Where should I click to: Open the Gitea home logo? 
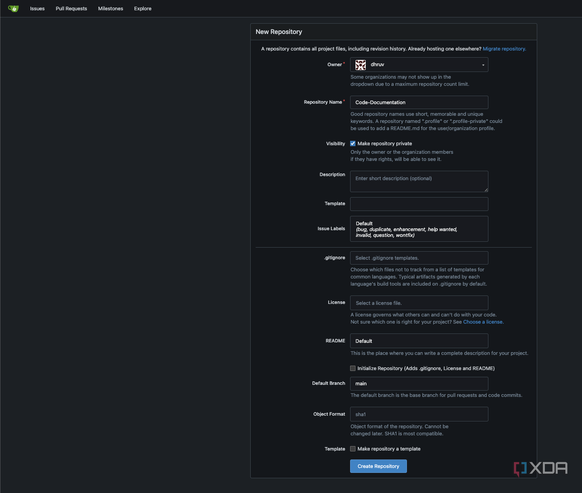point(13,8)
